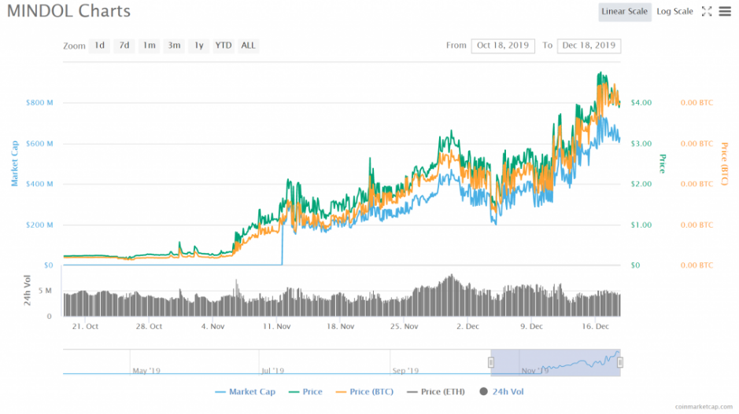Click the 25. Nov date label

click(x=404, y=326)
